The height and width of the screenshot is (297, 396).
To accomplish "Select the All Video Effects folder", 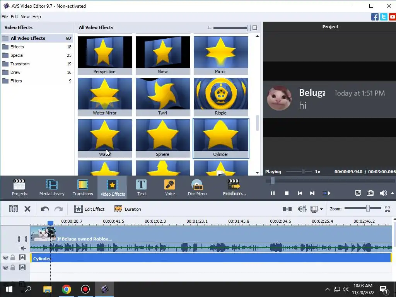I will click(x=37, y=38).
